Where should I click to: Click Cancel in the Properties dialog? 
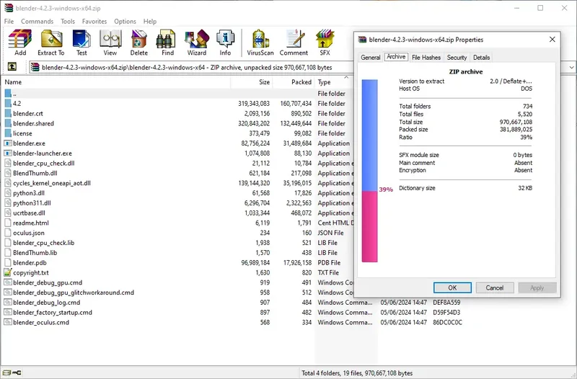(x=495, y=287)
